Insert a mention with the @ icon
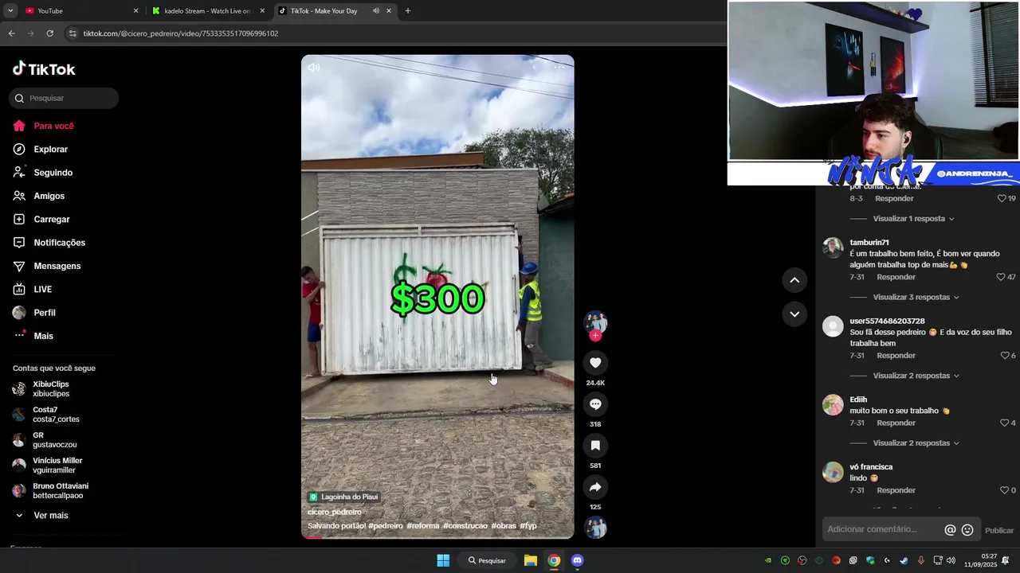 [950, 530]
